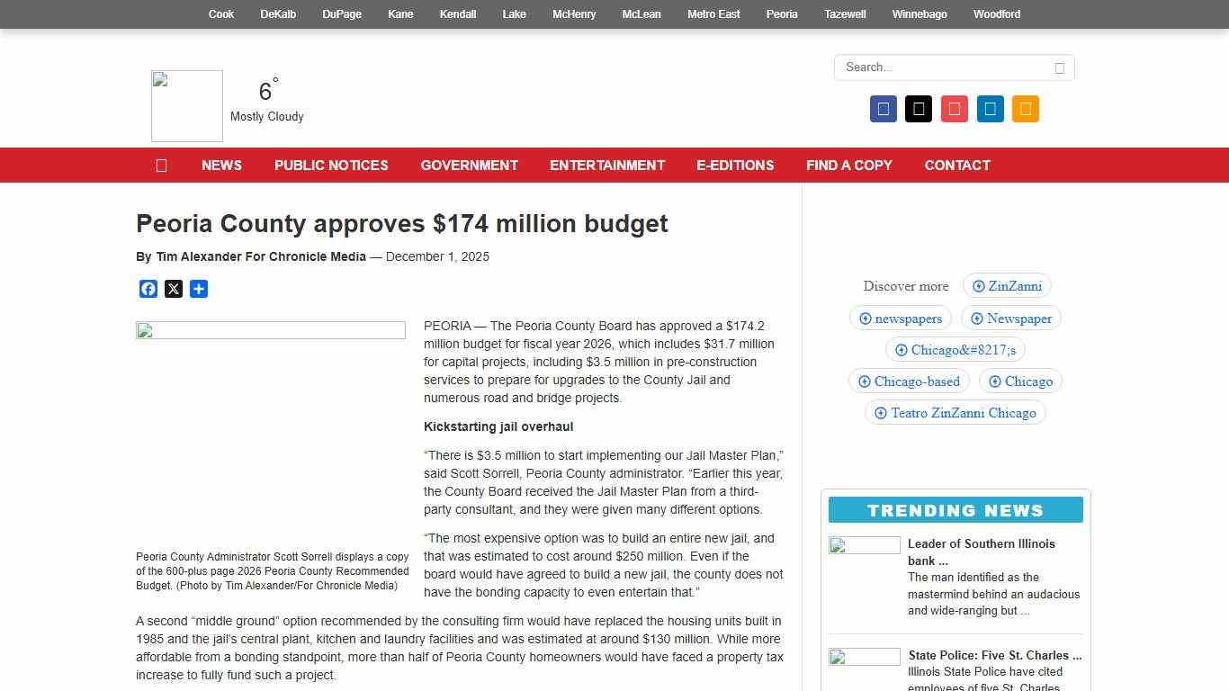Screen dimensions: 1229x691
Task: Open the blue Share plus icon below the headline
Action: pyautogui.click(x=198, y=288)
